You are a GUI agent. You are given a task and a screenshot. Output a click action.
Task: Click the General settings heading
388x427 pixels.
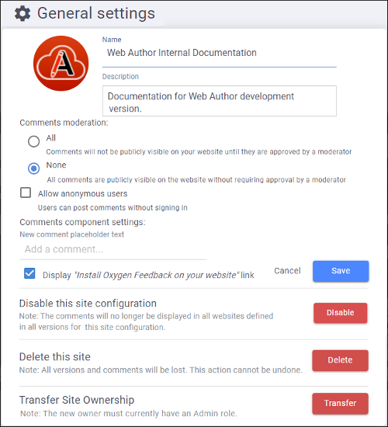96,14
